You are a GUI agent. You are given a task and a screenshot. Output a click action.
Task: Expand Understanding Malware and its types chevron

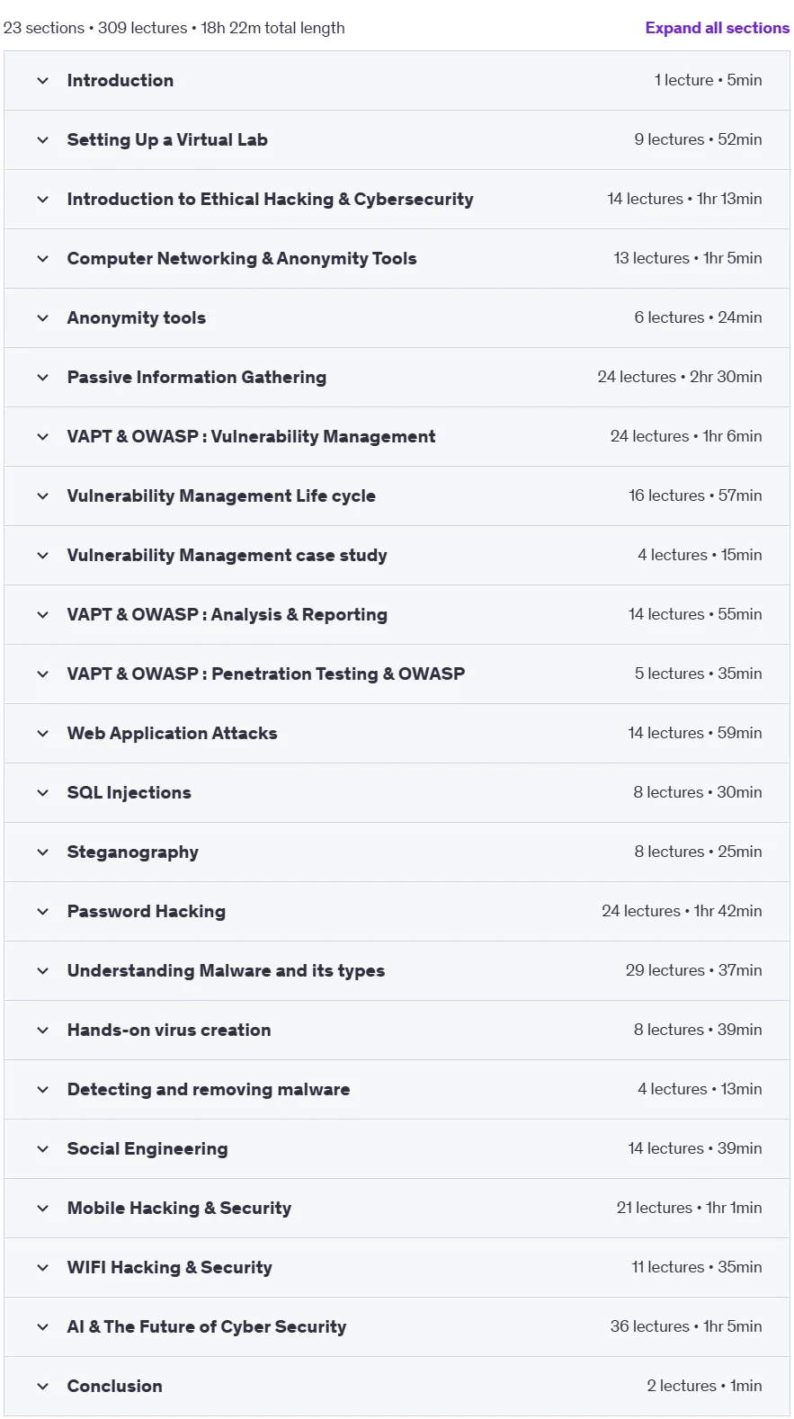click(x=42, y=971)
